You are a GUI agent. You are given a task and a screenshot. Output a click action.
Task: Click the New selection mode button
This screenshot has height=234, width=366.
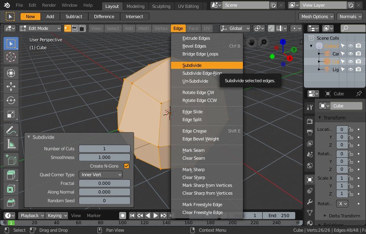30,17
